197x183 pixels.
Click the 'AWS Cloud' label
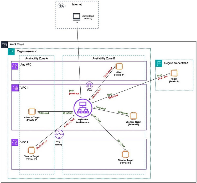pos(17,44)
